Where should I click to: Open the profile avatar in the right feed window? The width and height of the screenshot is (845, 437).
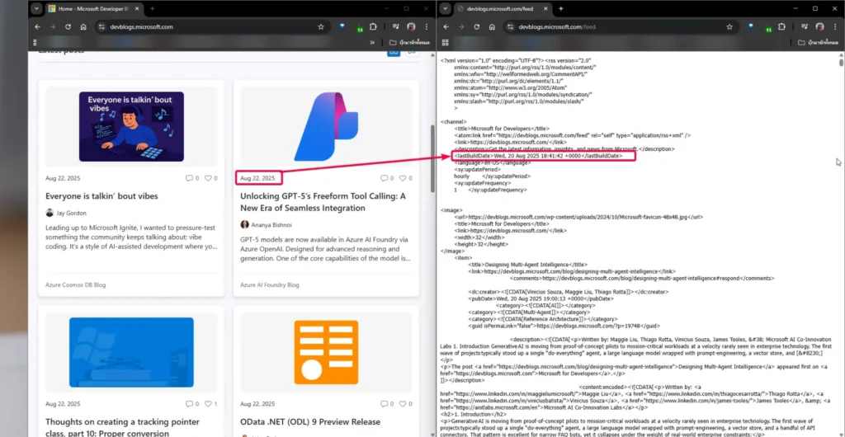(x=819, y=26)
